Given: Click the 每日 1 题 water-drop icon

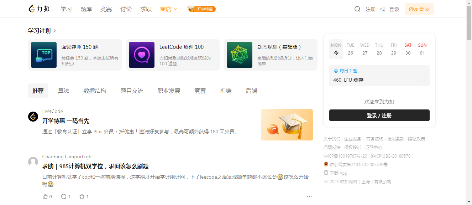Looking at the screenshot, I should [x=336, y=71].
